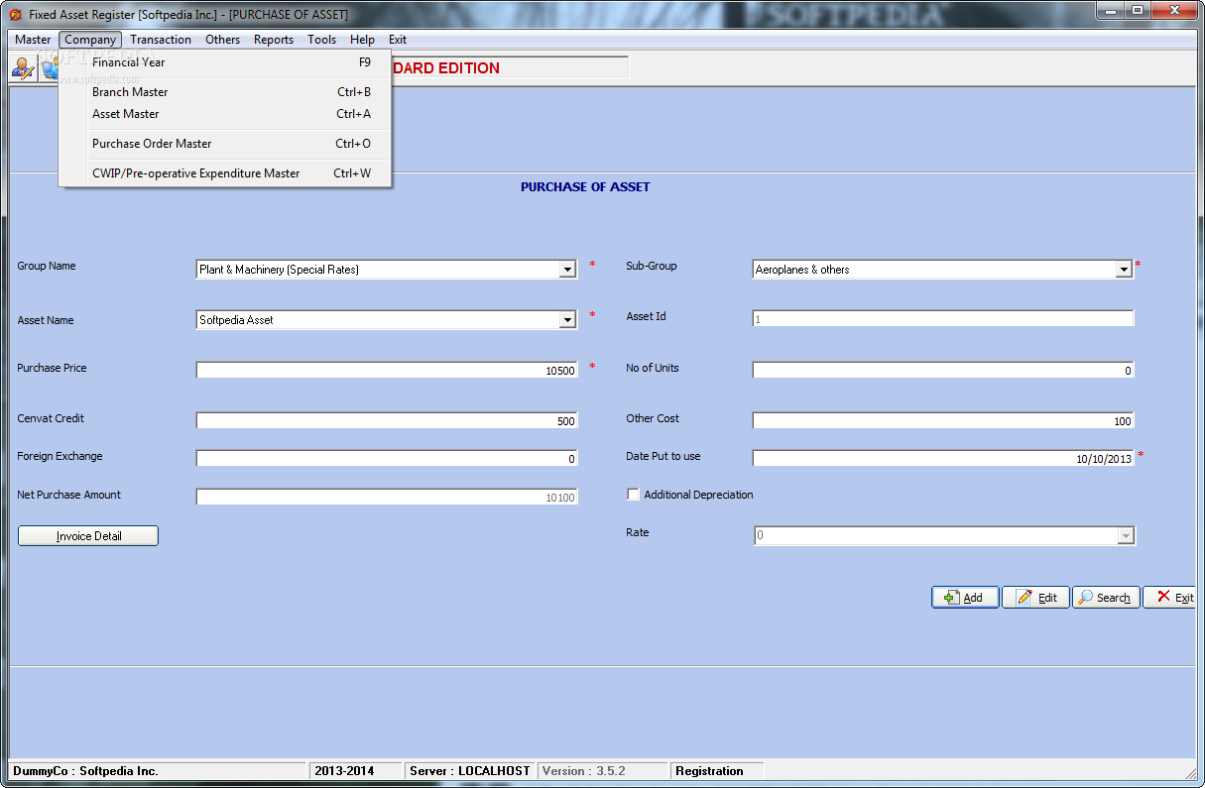Viewport: 1205px width, 788px height.
Task: Click the Invoice Detail button
Action: coord(88,536)
